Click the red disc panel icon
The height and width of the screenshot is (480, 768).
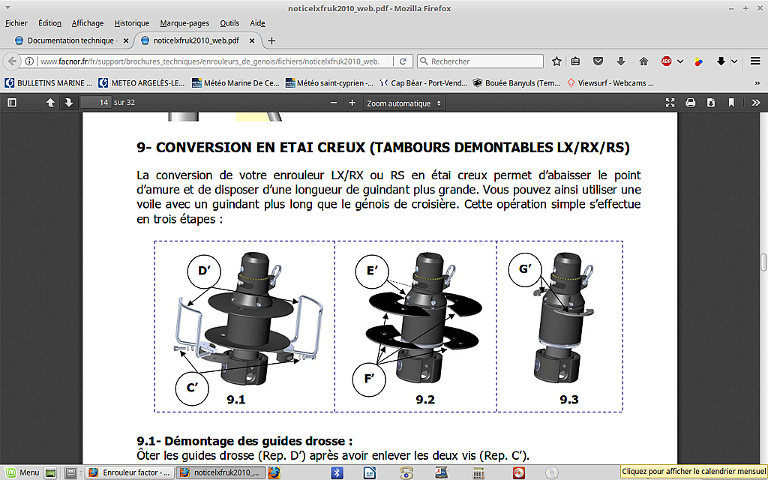tap(519, 472)
